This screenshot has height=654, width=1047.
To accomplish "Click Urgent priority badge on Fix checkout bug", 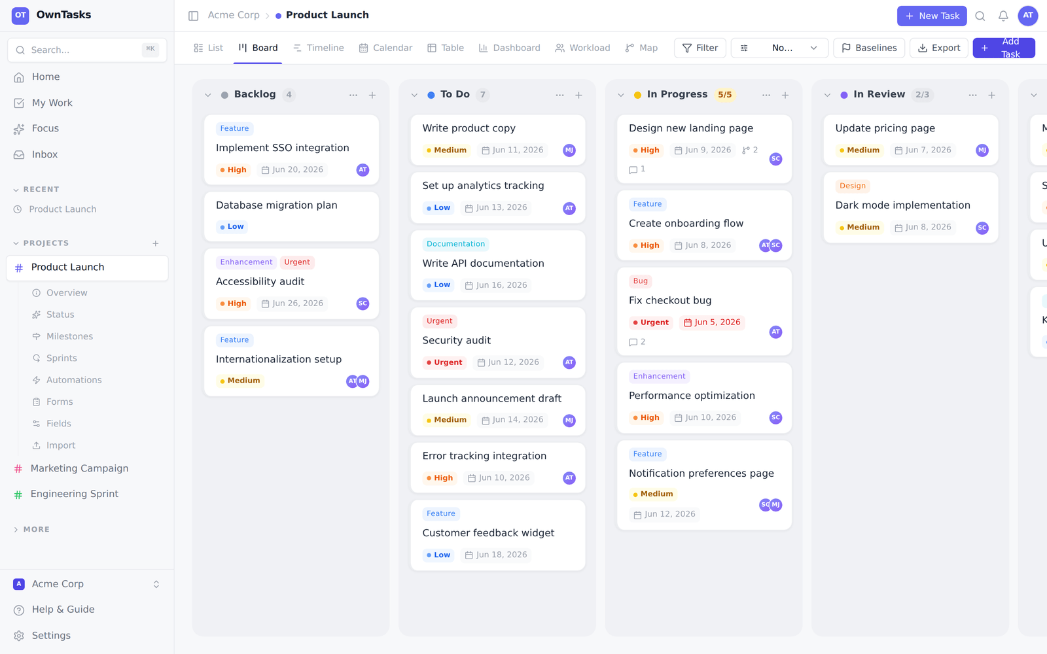I will 650,322.
